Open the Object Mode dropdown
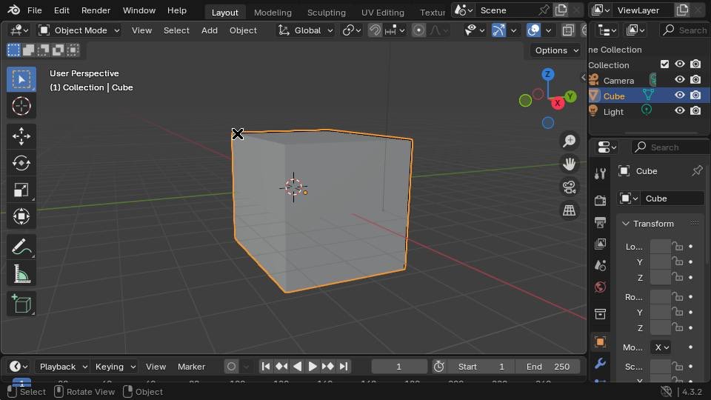Screen dimensions: 711x400 coord(80,30)
